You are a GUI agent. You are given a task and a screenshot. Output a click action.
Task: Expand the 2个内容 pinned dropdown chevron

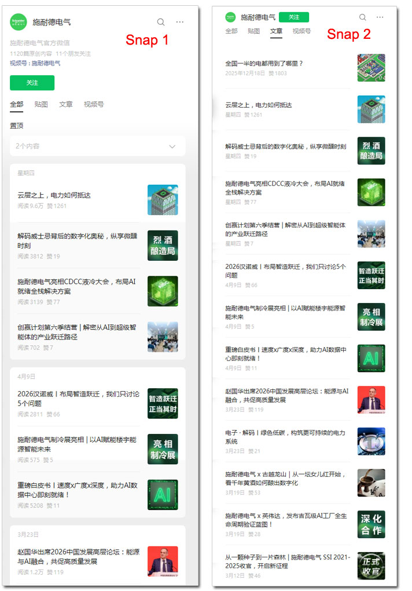172,147
